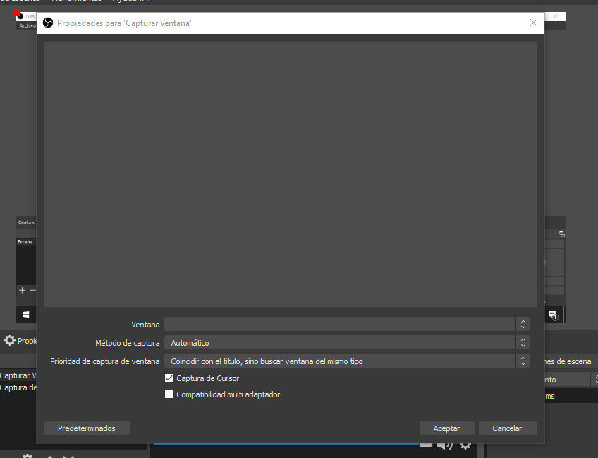The image size is (598, 458).
Task: Uncheck the Captura de Cursor checkbox
Action: [169, 378]
